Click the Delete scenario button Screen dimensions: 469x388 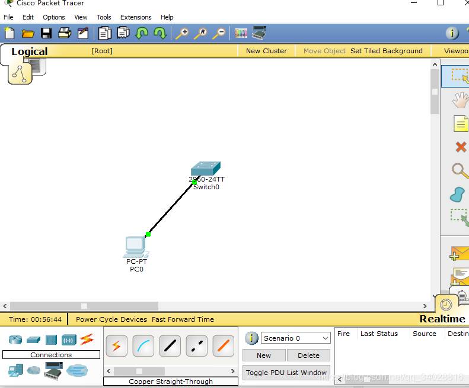coord(309,355)
